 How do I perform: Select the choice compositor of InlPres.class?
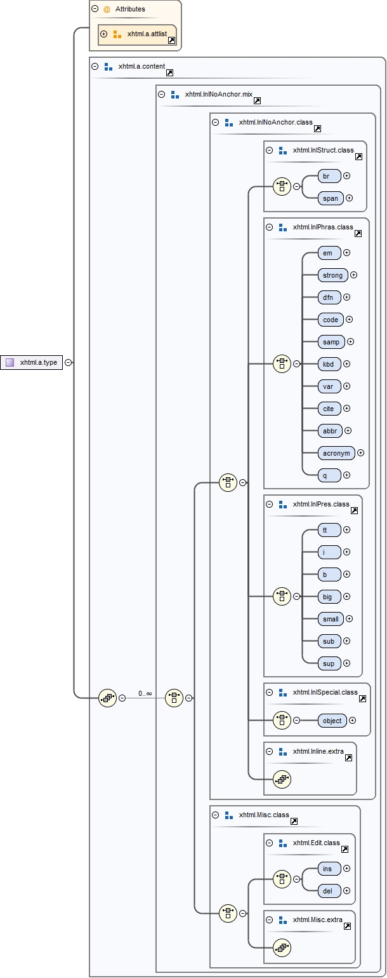282,597
